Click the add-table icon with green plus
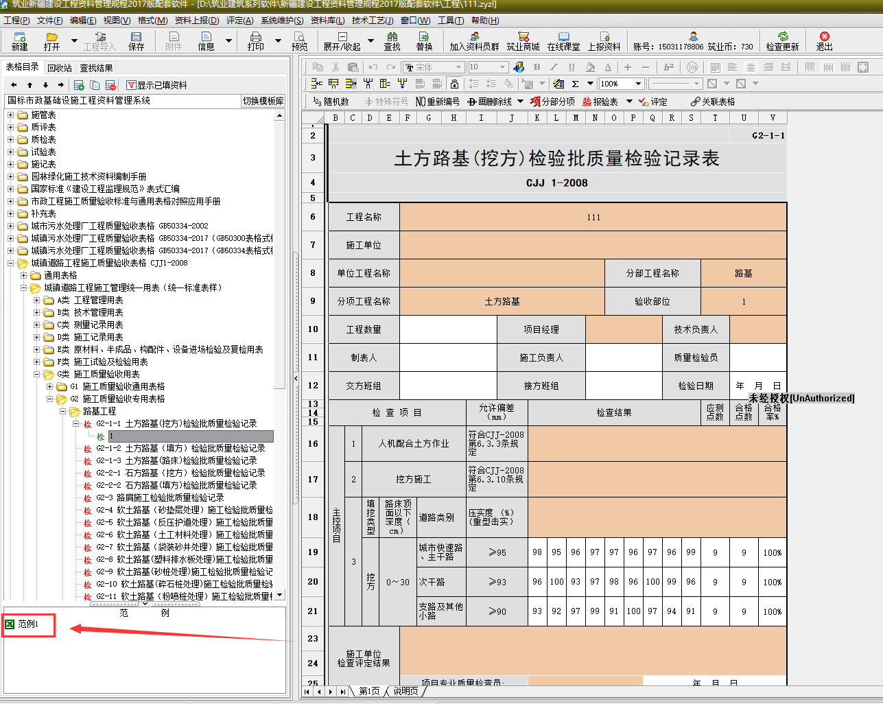The width and height of the screenshot is (883, 704). pyautogui.click(x=79, y=85)
